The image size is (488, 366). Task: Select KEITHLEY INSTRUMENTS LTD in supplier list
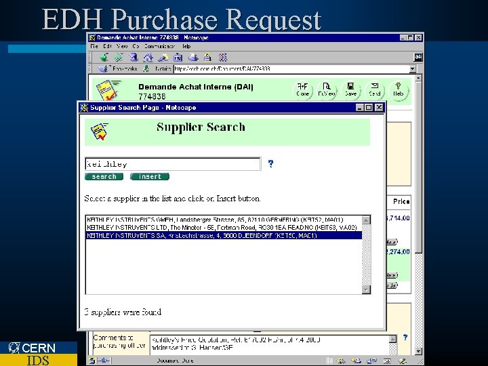(224, 227)
